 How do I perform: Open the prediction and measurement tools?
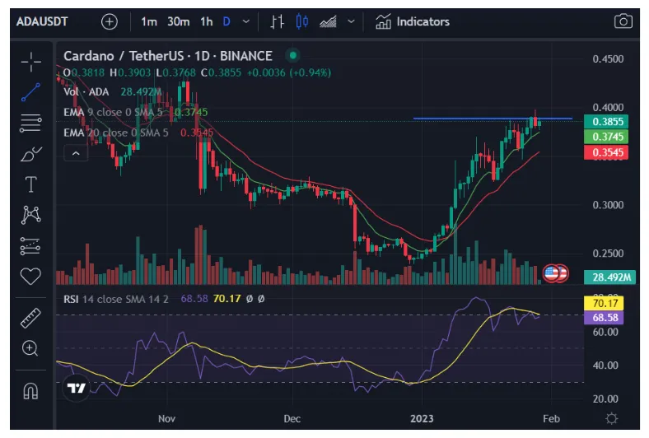30,245
